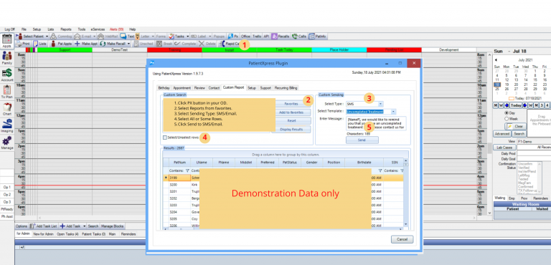This screenshot has height=265, width=551.
Task: Click the Text message toolbar button
Action: coord(127,36)
